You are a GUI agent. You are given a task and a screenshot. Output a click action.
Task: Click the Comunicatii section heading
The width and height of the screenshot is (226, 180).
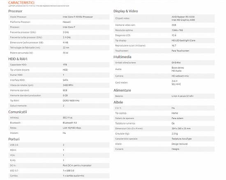coord(18,112)
